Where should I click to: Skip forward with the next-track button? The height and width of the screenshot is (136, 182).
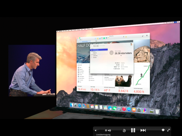click(143, 130)
